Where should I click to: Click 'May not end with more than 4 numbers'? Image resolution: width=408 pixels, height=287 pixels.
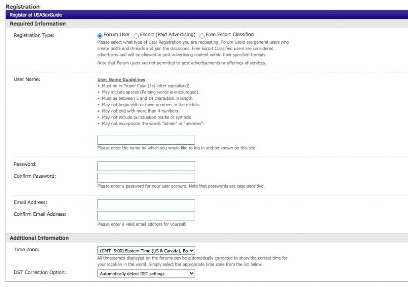[x=141, y=111]
